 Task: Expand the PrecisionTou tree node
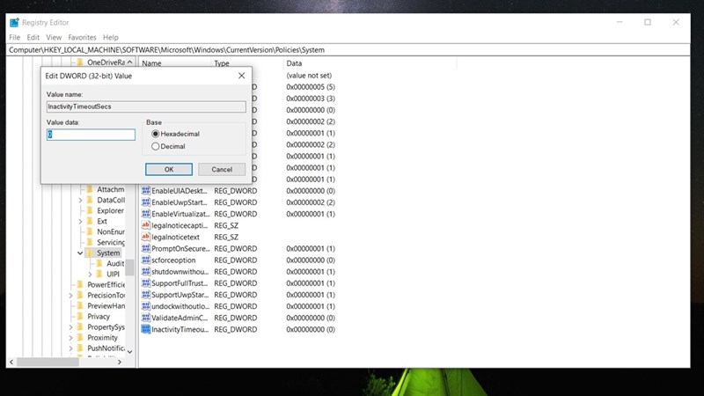tap(70, 296)
